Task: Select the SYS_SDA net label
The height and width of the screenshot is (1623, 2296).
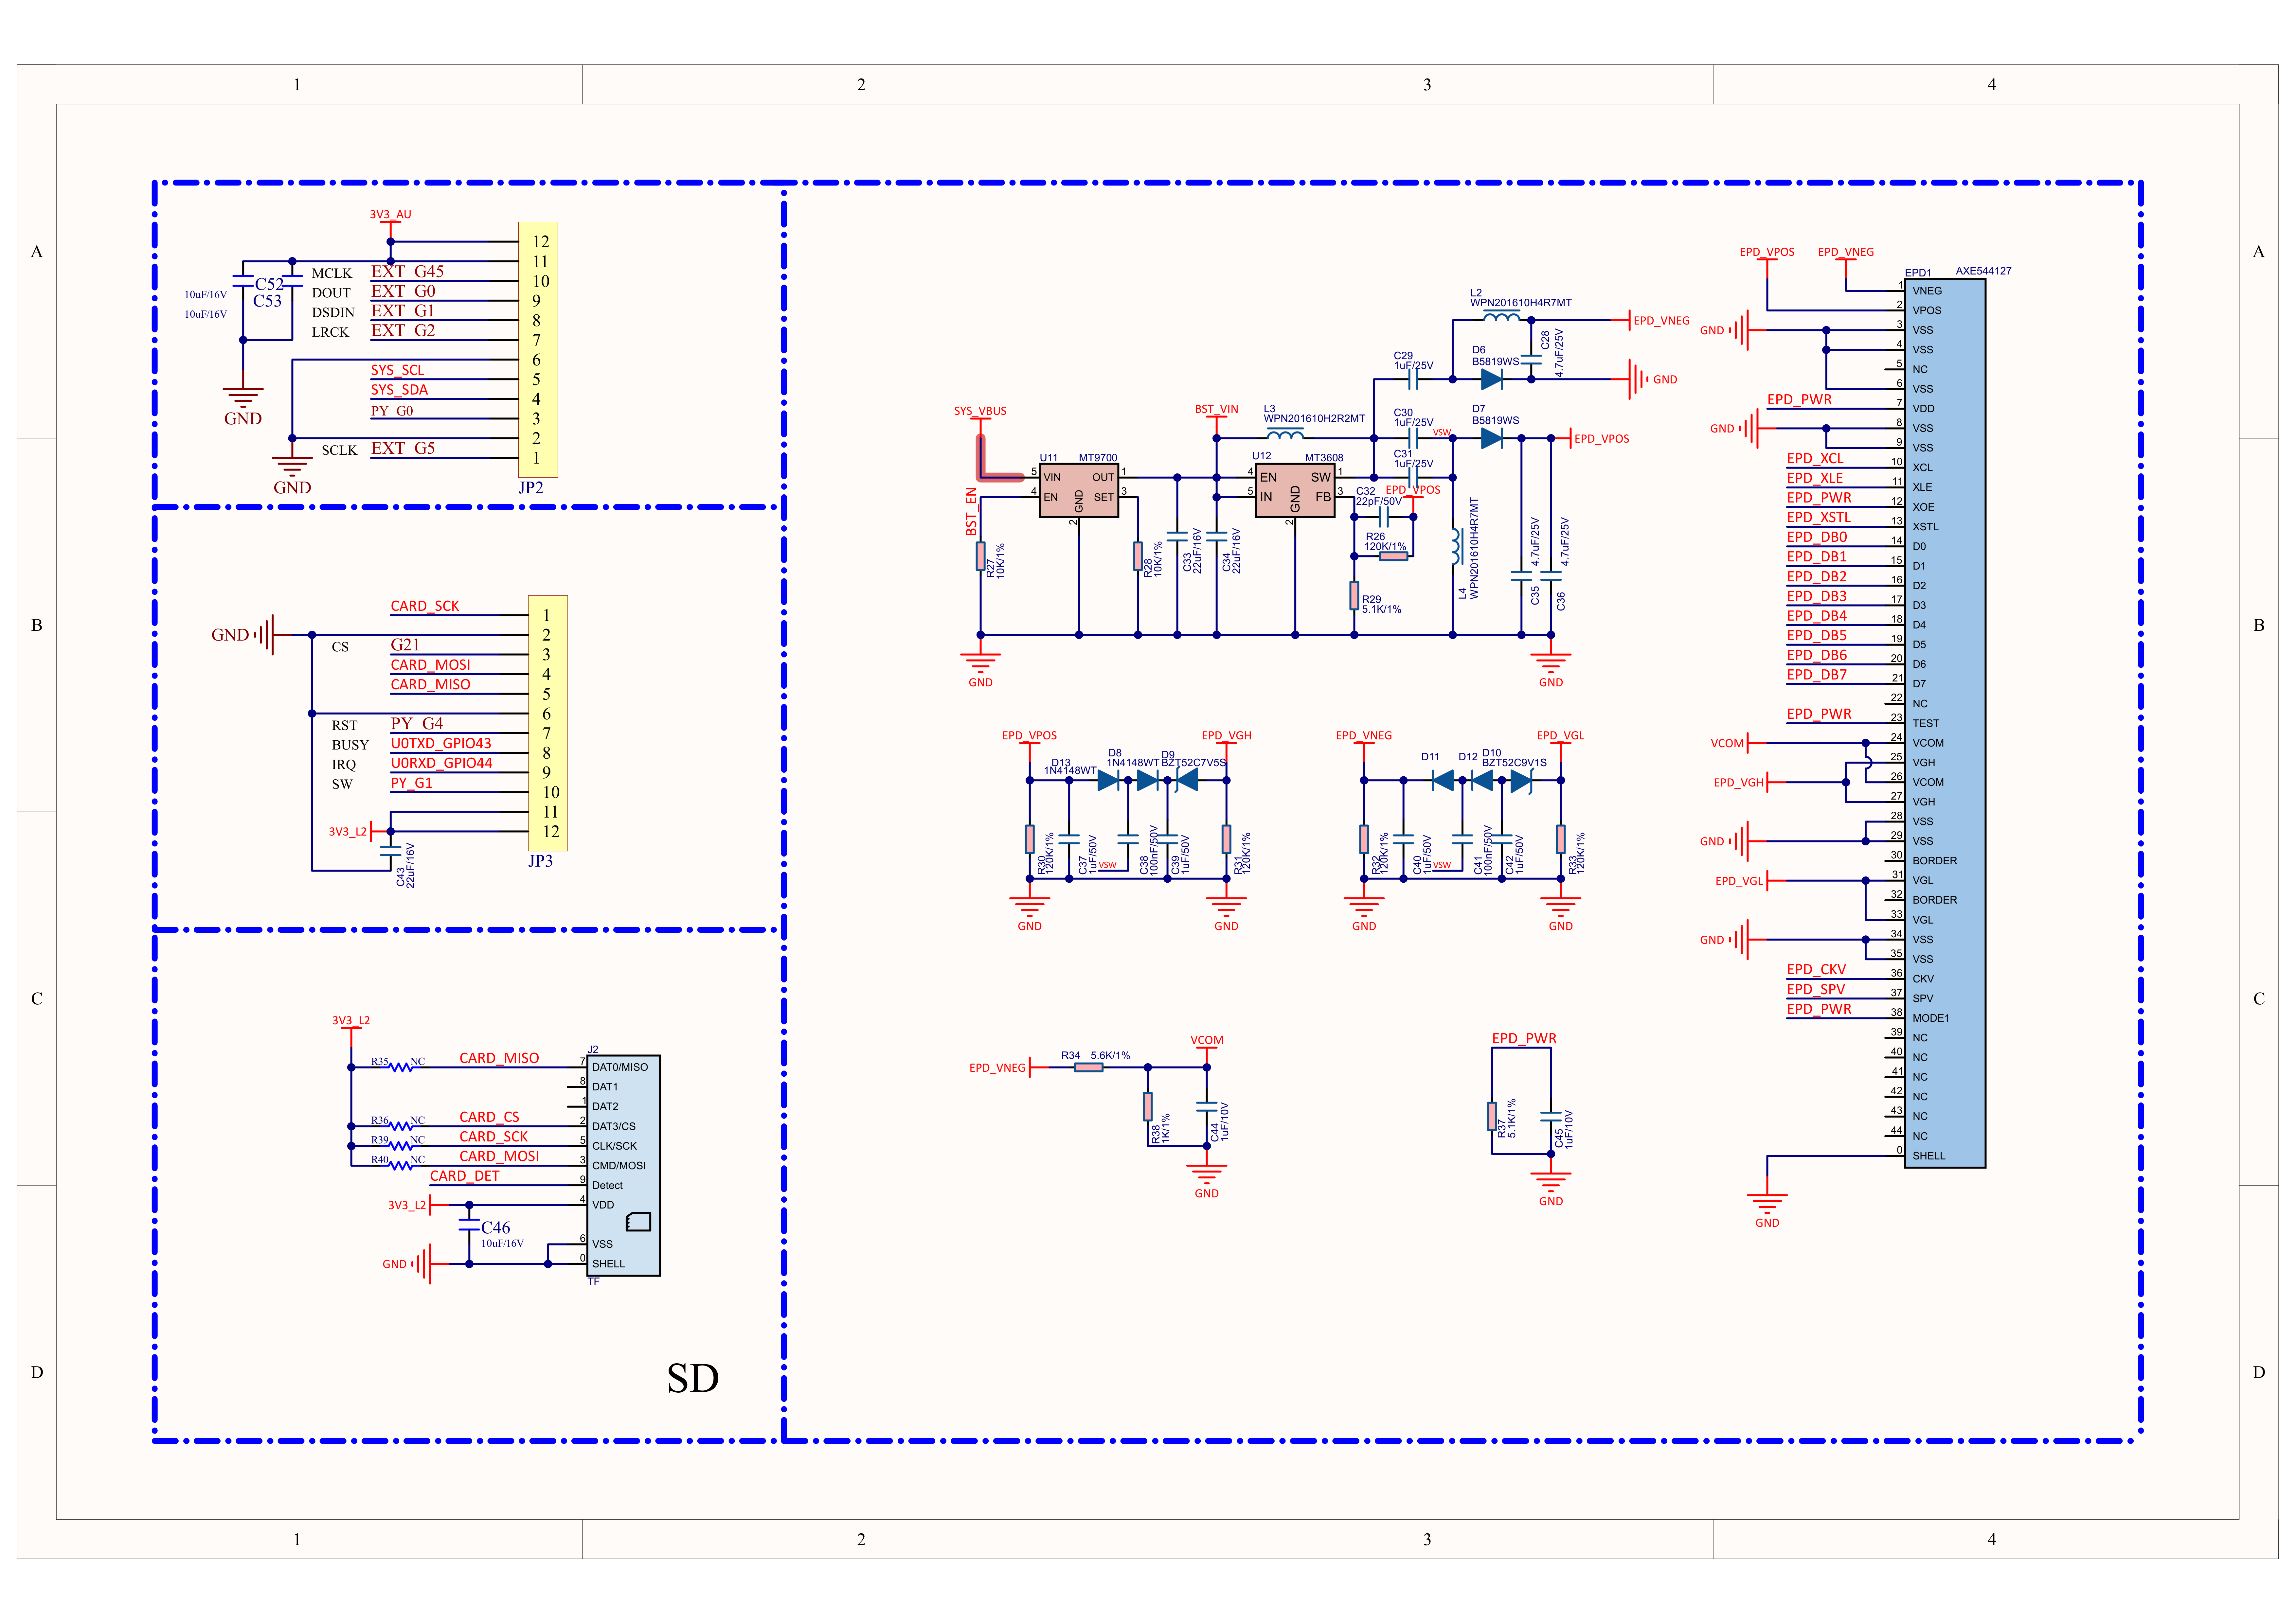Action: click(x=399, y=390)
